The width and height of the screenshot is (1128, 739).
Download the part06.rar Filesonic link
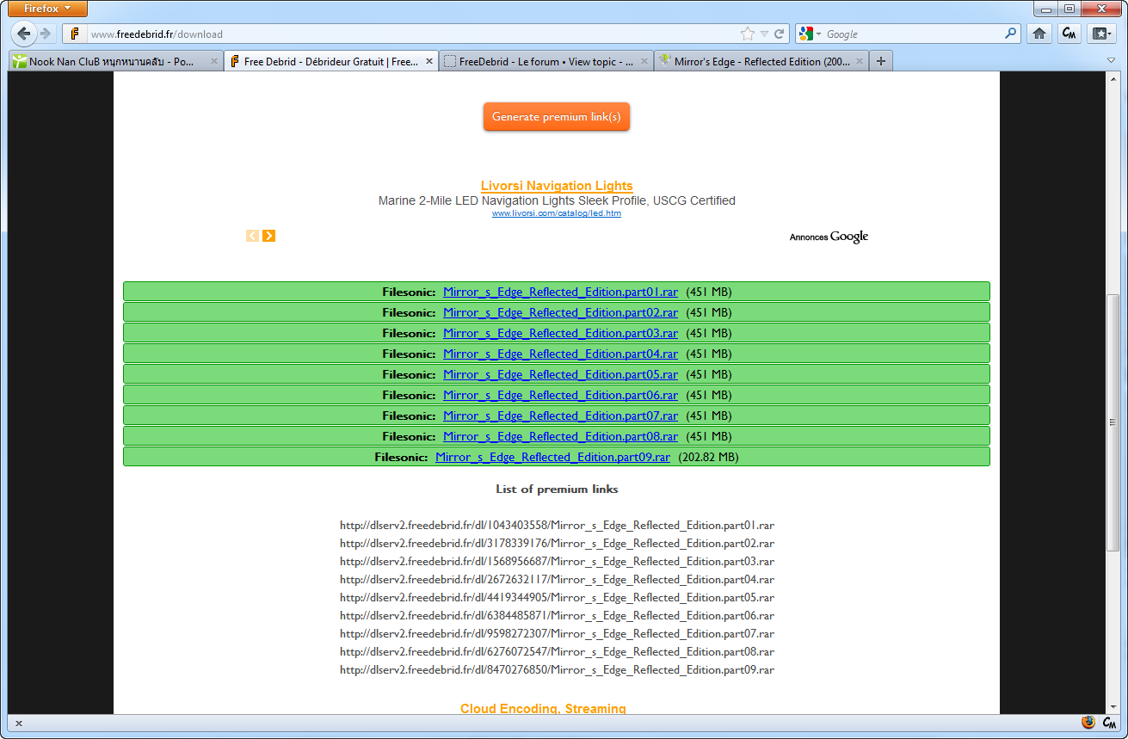click(x=560, y=395)
